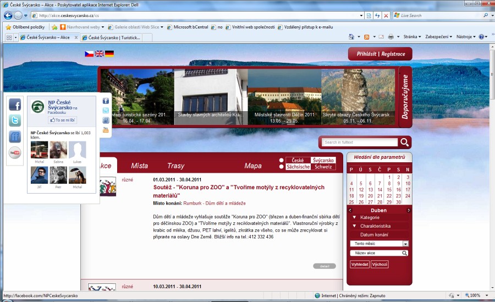Image resolution: width=495 pixels, height=302 pixels.
Task: Switch to the Trasy tab
Action: (x=175, y=166)
